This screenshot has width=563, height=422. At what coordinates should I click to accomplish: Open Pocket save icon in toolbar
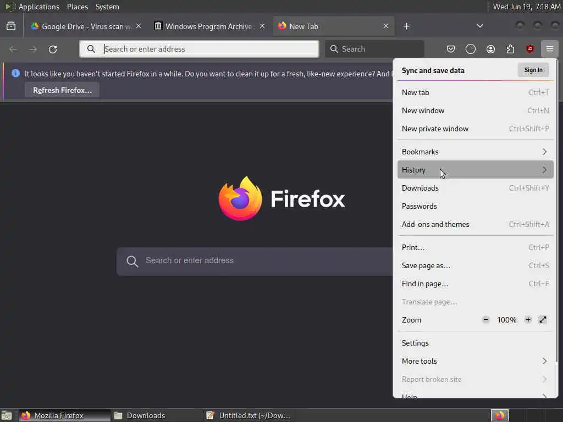point(451,49)
